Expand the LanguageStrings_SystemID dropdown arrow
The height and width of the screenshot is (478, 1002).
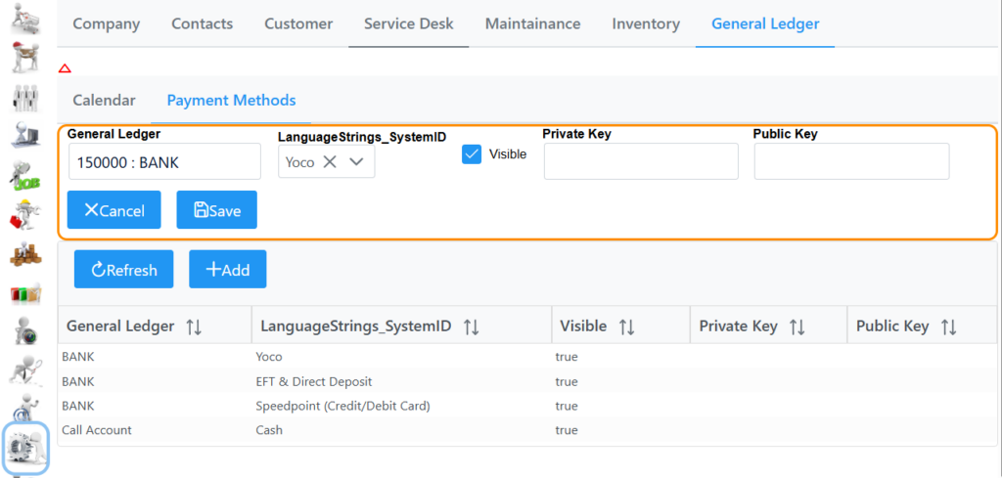[x=356, y=162]
